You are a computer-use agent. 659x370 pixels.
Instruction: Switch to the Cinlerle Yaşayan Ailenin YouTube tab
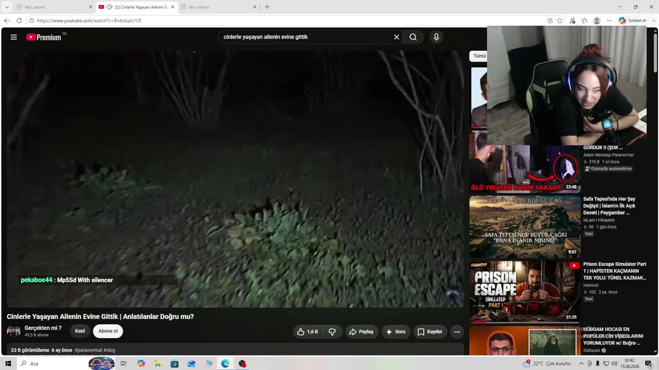[136, 7]
